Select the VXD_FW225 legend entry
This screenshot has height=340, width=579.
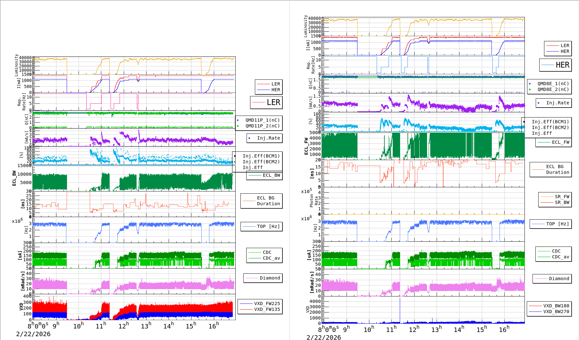(260, 304)
